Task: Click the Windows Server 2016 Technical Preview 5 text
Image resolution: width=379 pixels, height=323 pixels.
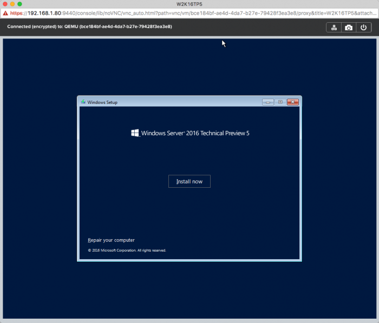Action: point(195,133)
